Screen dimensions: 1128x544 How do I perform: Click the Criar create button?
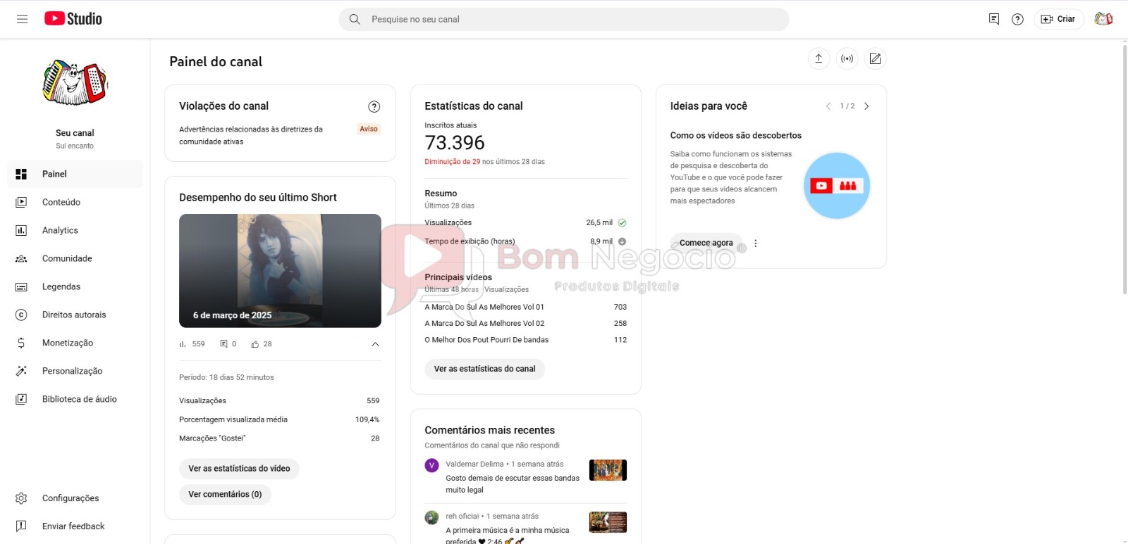(1058, 19)
